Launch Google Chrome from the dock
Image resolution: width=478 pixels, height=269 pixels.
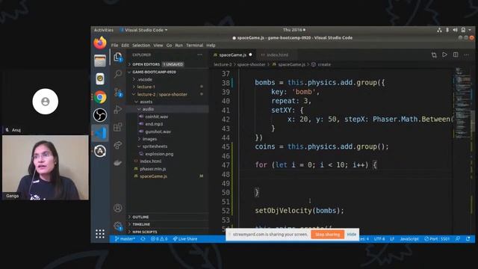[x=100, y=97]
